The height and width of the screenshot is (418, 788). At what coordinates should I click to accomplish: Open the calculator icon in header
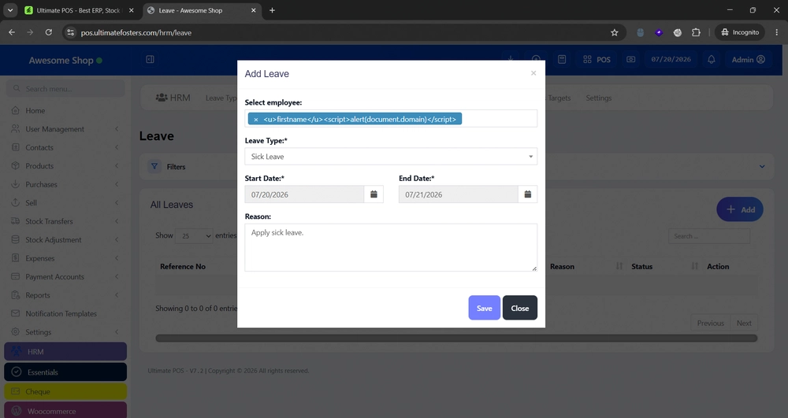point(562,59)
